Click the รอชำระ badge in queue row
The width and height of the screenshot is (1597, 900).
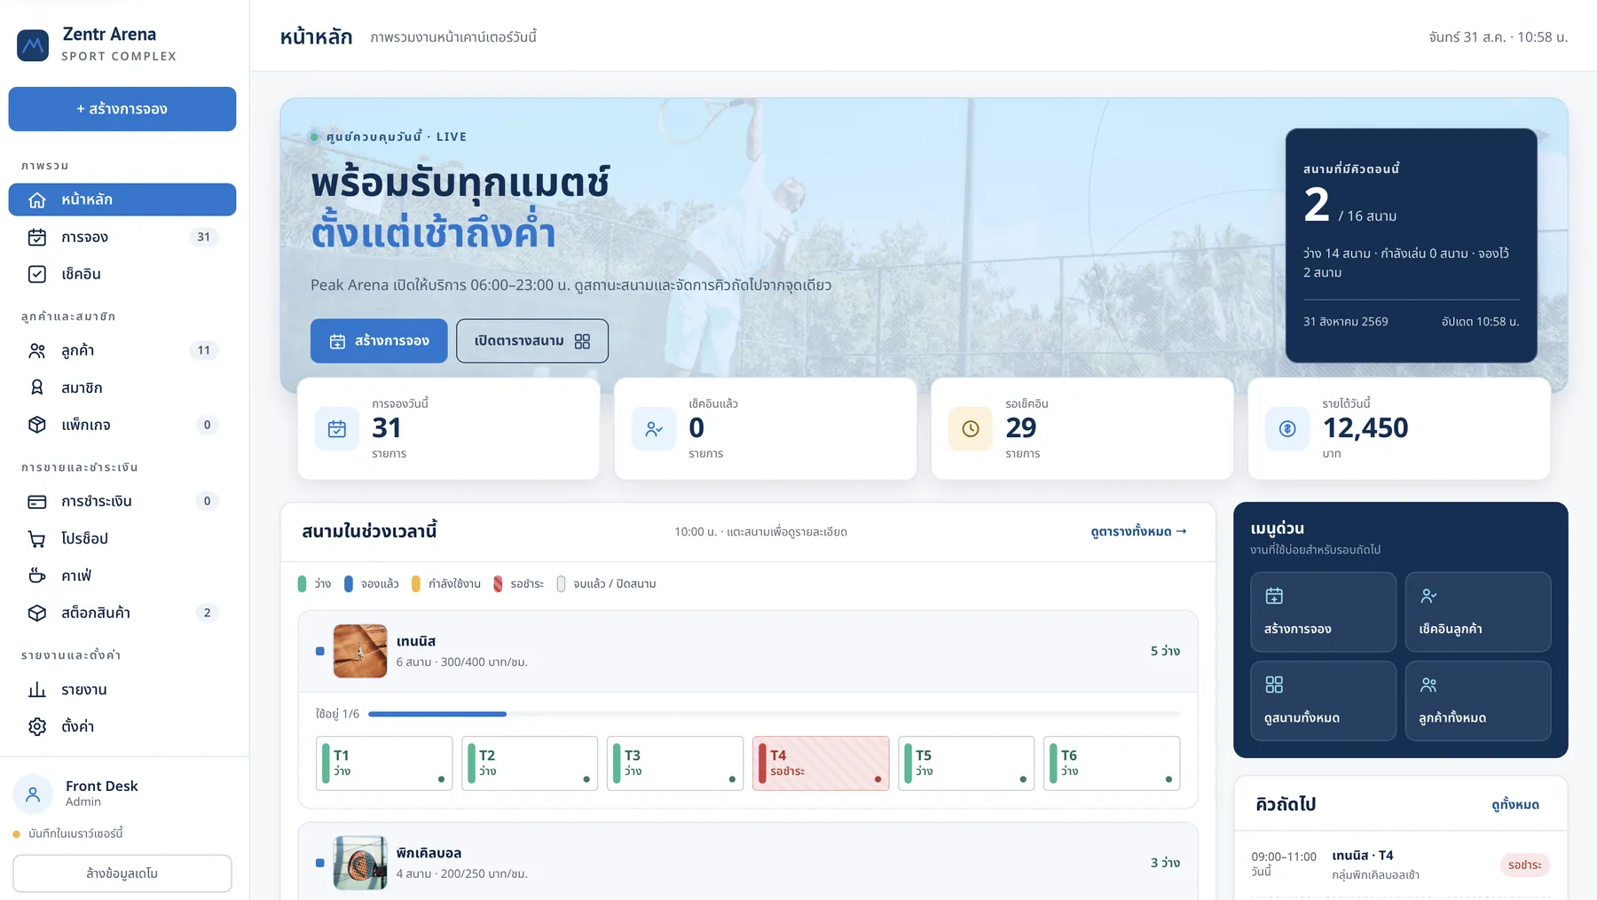coord(1525,865)
